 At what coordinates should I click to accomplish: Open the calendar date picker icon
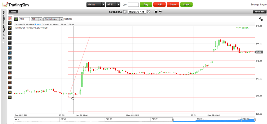coord(125,12)
